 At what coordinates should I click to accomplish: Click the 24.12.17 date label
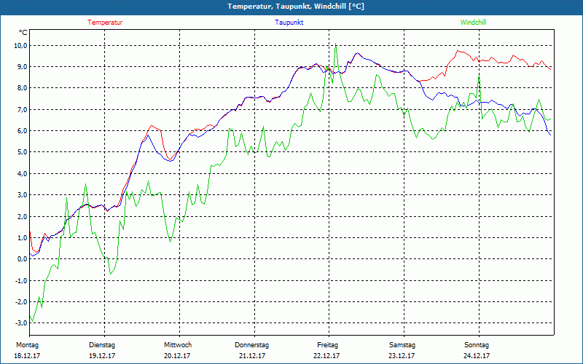tap(477, 356)
